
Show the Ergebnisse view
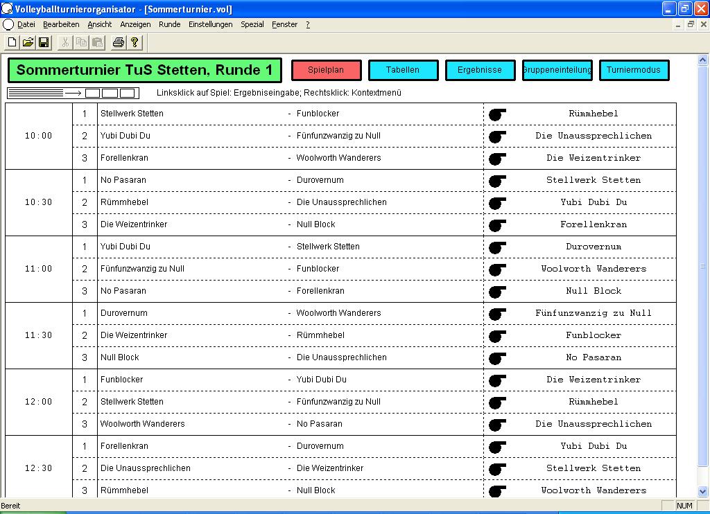[480, 70]
